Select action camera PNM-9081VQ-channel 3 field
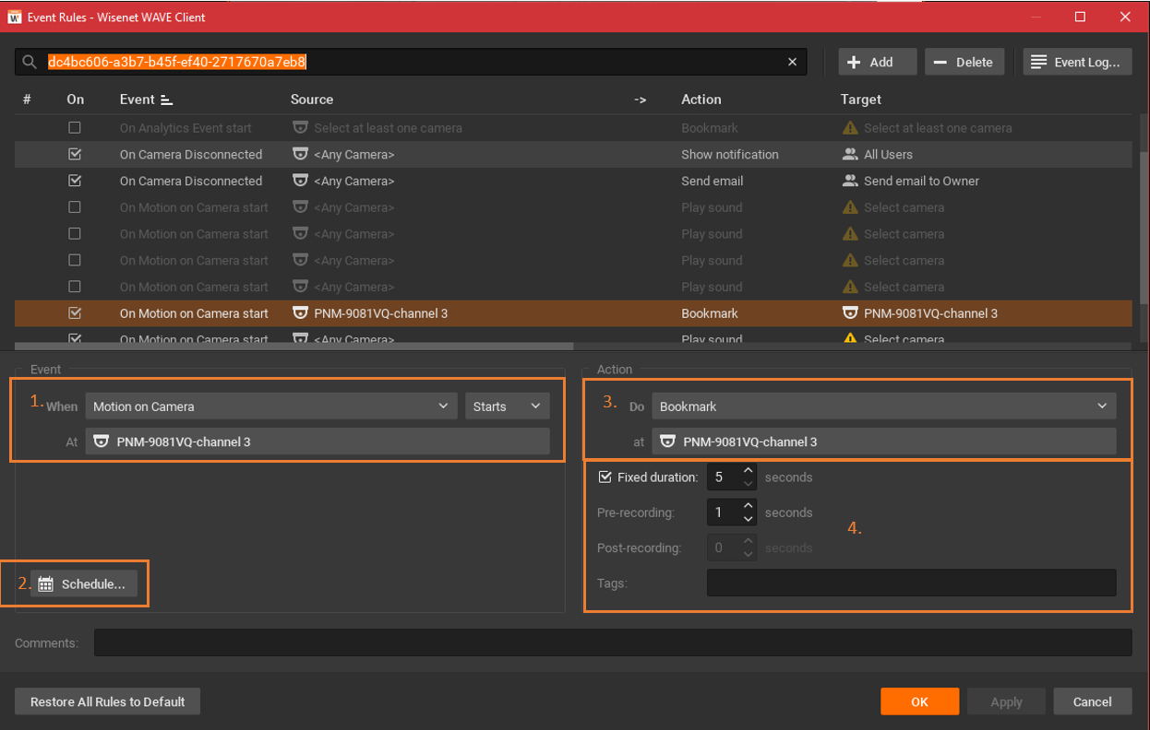The height and width of the screenshot is (730, 1150). point(884,442)
